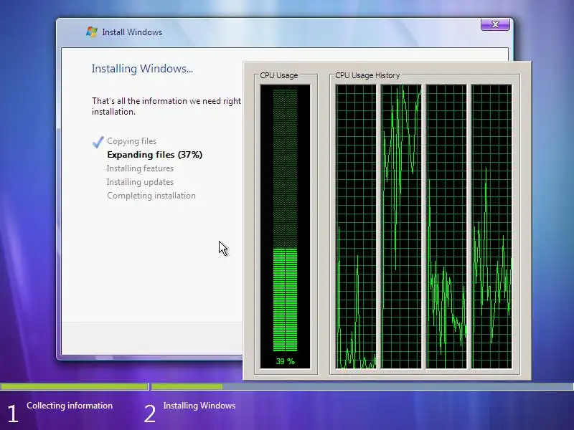This screenshot has width=574, height=430.
Task: Click the second CPU usage history graph
Action: (401, 226)
